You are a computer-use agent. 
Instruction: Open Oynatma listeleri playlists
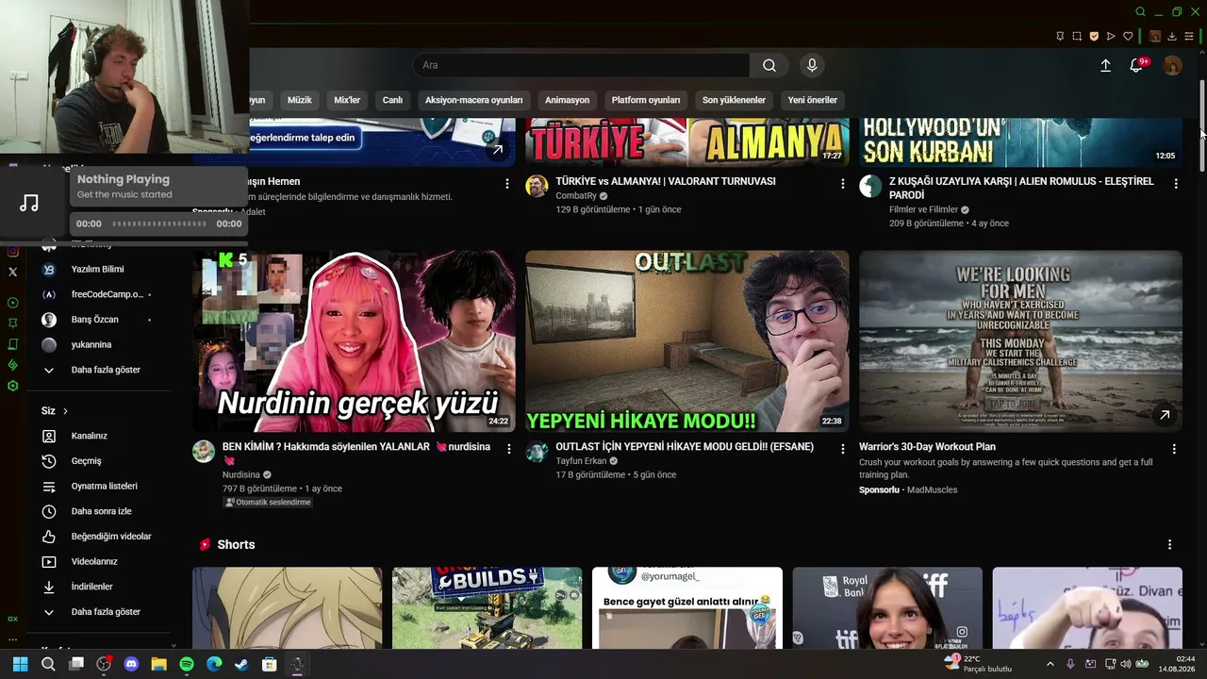(103, 486)
